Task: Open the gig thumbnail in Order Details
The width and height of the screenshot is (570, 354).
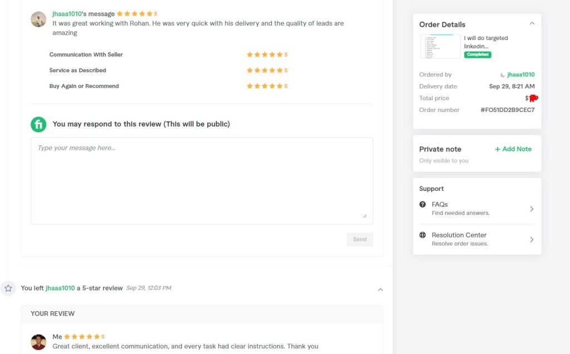Action: pos(440,46)
